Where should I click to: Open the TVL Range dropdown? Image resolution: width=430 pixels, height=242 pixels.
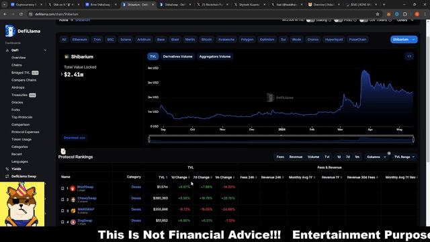[404, 157]
